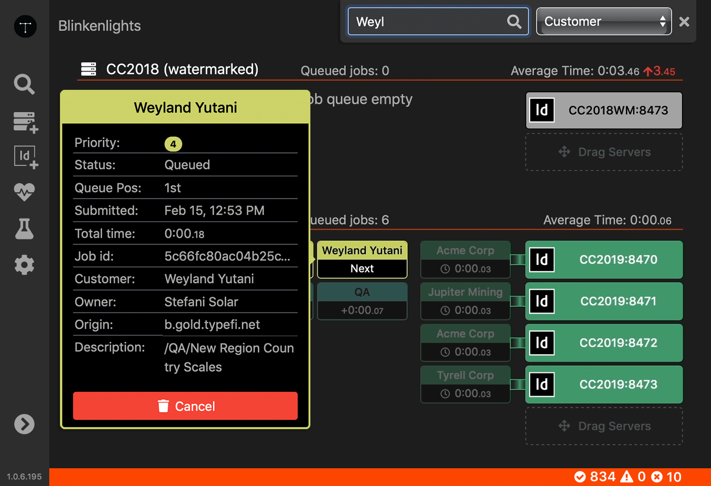Open the search tool in sidebar
Image resolution: width=711 pixels, height=486 pixels.
(x=24, y=84)
